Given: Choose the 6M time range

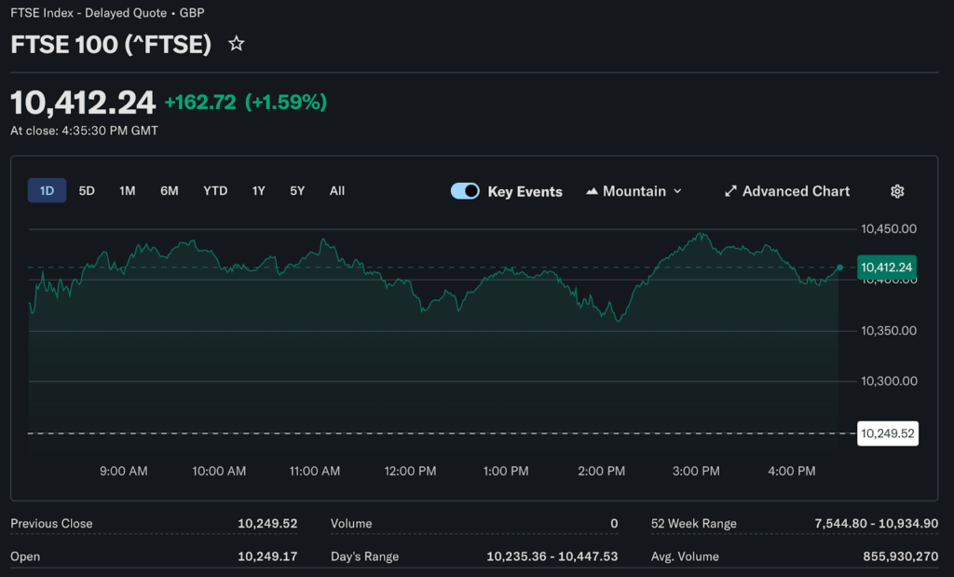Looking at the screenshot, I should point(169,191).
